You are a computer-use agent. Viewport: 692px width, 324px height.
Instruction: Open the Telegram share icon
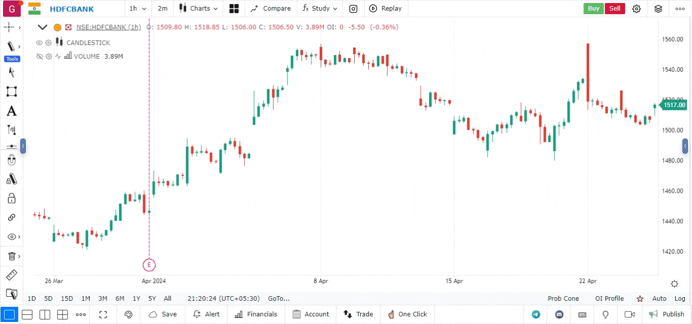[536, 314]
